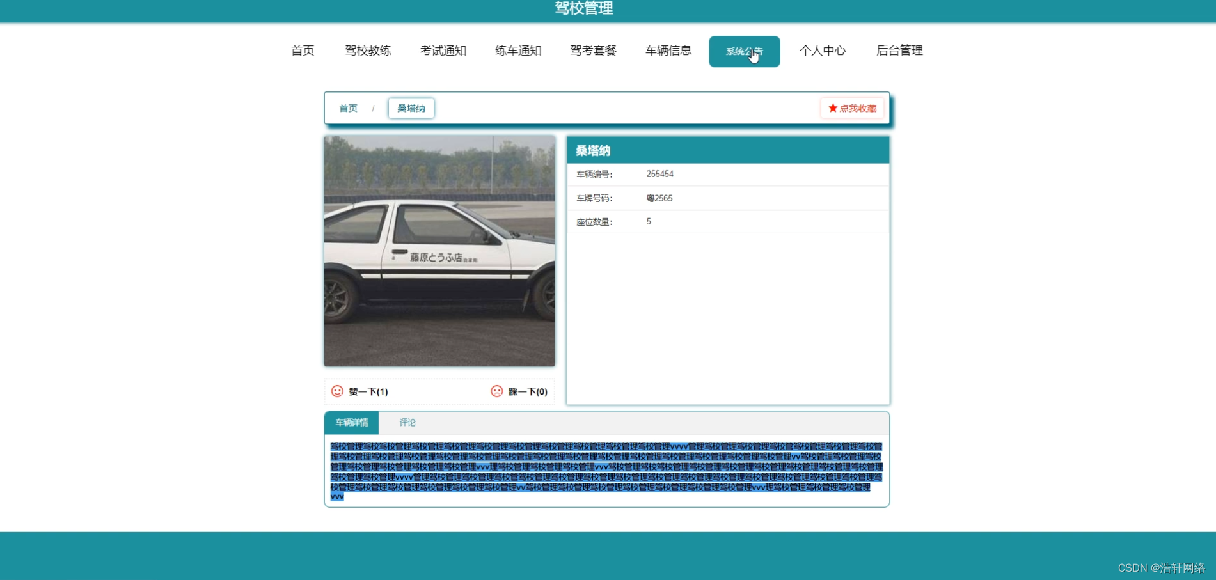
Task: Click the smiley icon next to 赞一下
Action: pos(337,391)
